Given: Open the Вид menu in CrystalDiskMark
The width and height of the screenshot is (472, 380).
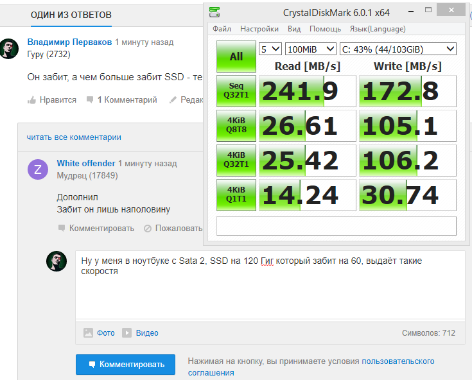Looking at the screenshot, I should tap(294, 29).
